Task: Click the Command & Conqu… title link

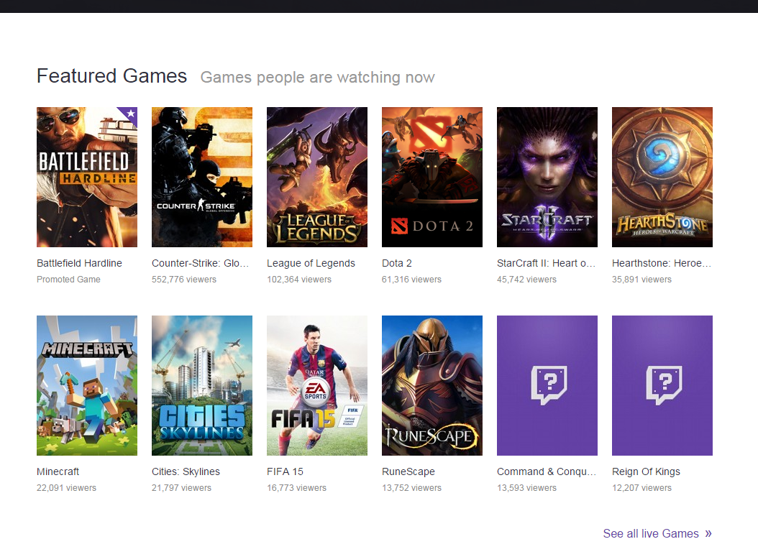Action: 547,471
